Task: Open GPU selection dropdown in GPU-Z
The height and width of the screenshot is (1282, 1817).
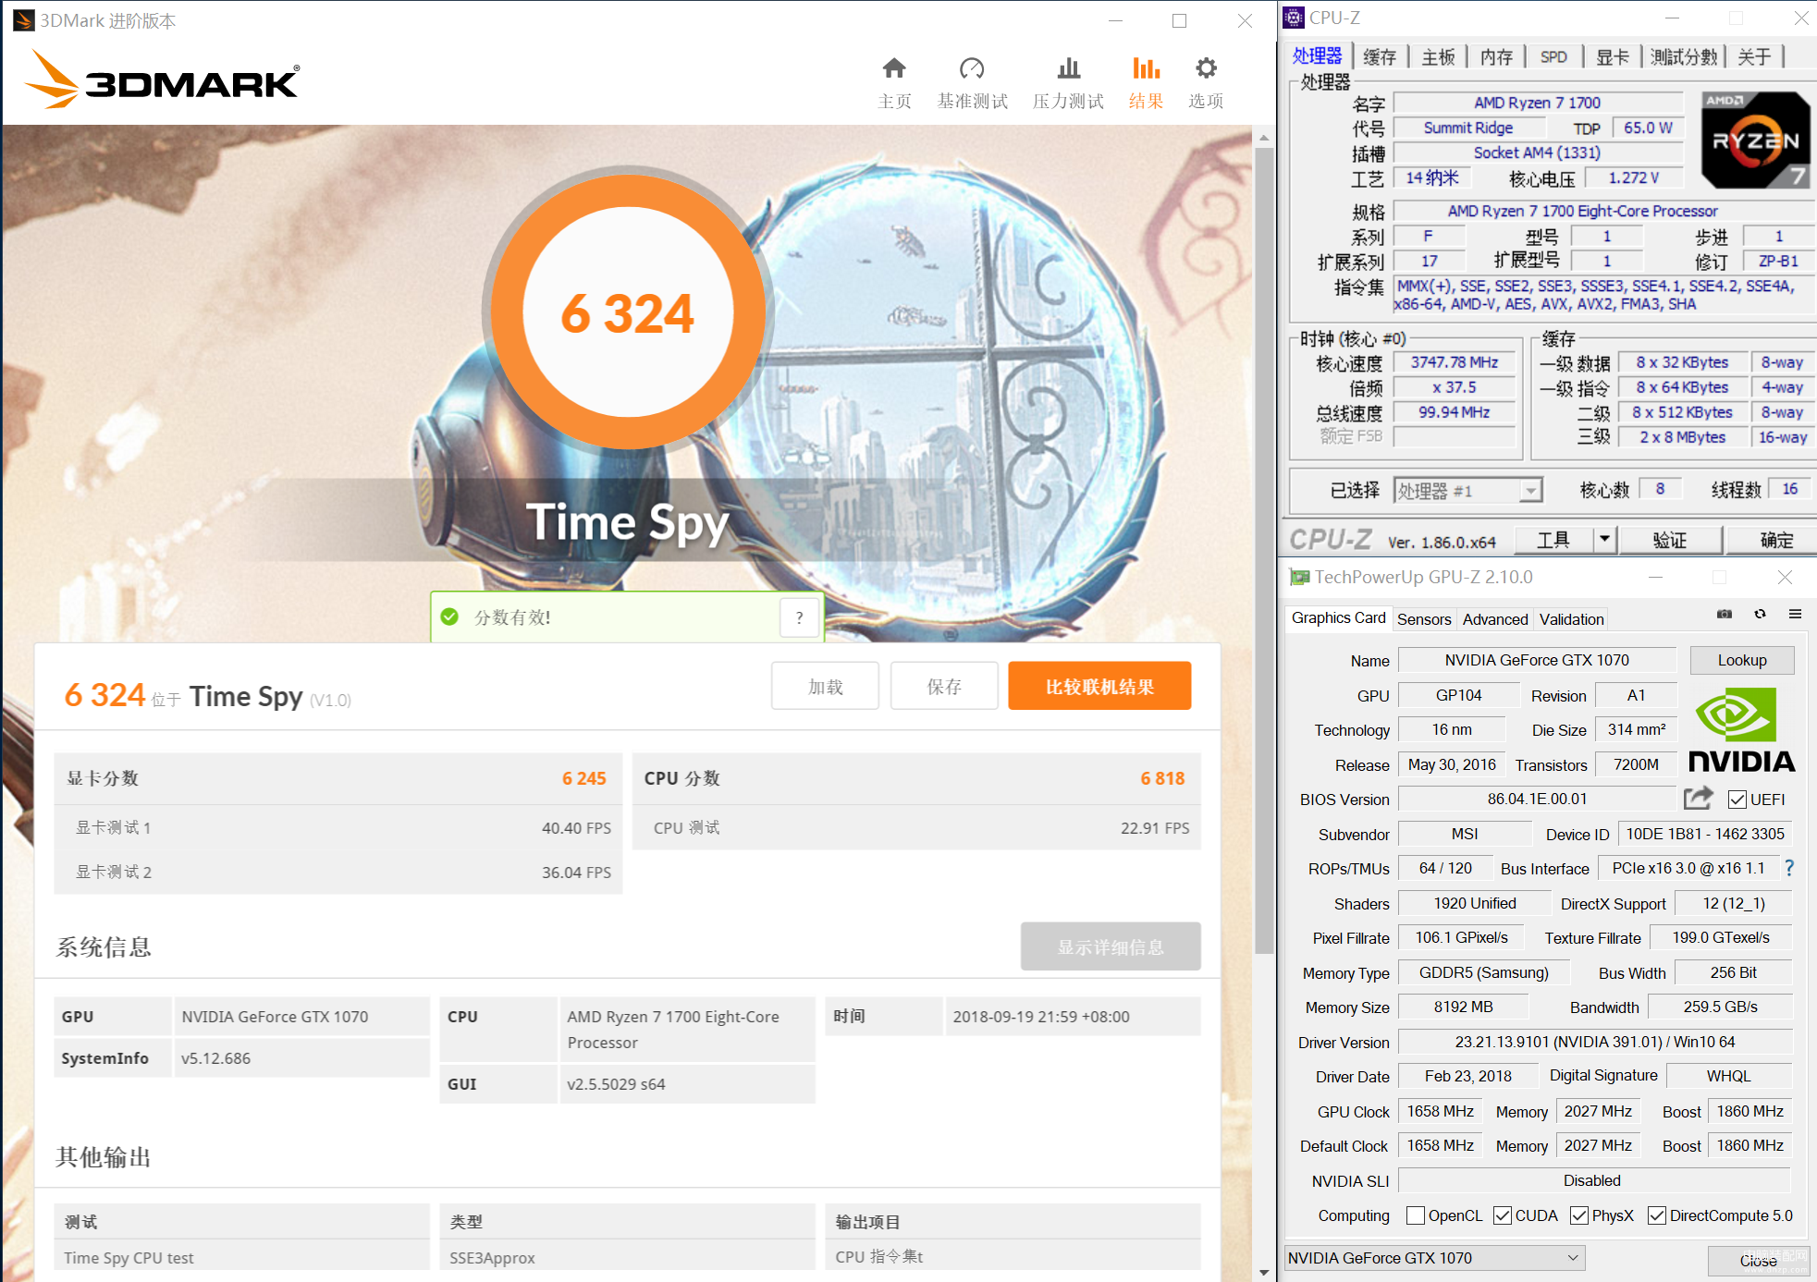Action: (x=1434, y=1258)
